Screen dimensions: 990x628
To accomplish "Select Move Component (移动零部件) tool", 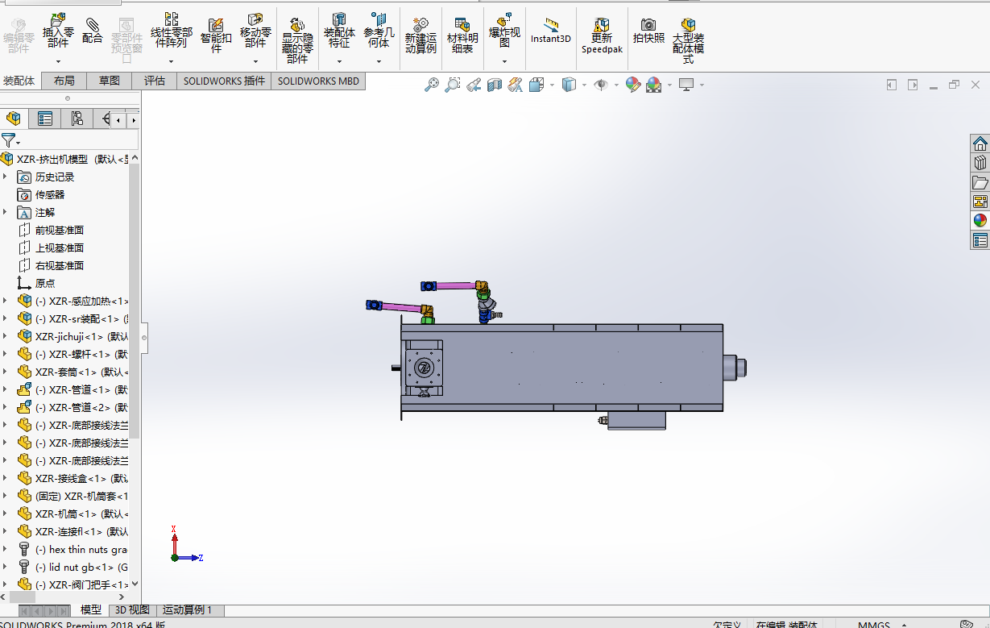I will coord(255,30).
